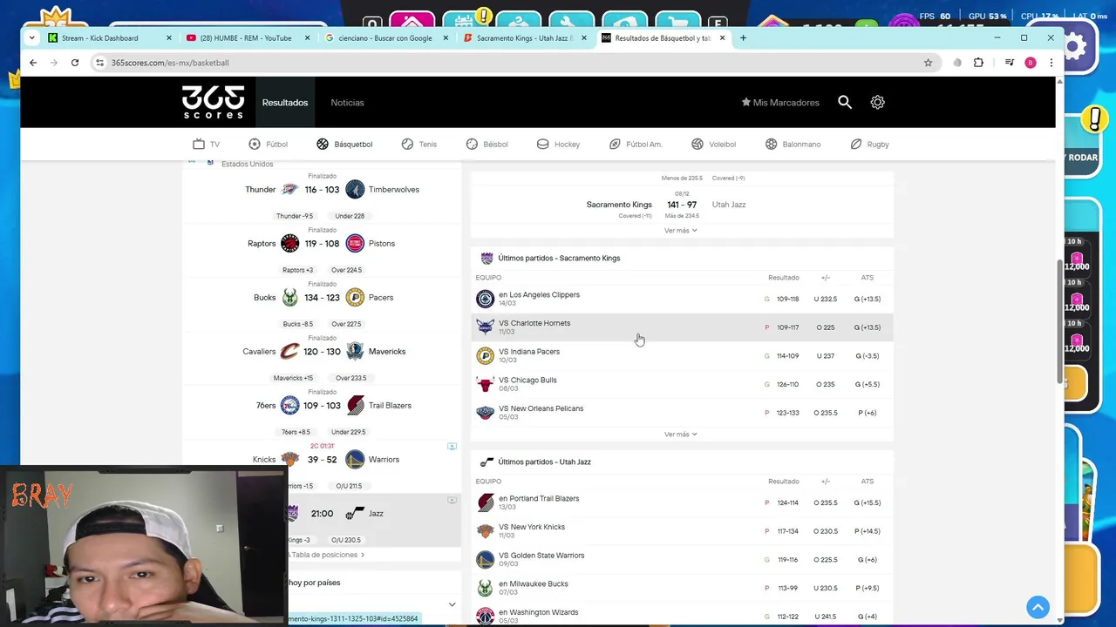Image resolution: width=1116 pixels, height=627 pixels.
Task: Click the Timberwolves team logo
Action: pyautogui.click(x=354, y=189)
